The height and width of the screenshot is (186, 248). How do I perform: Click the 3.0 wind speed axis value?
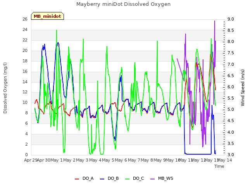[231, 155]
